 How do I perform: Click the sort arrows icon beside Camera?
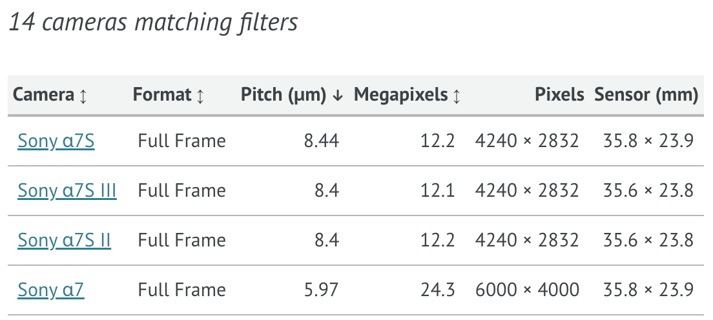tap(83, 96)
